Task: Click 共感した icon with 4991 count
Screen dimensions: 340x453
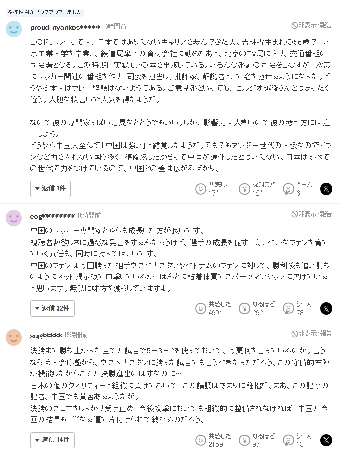Action: [201, 308]
